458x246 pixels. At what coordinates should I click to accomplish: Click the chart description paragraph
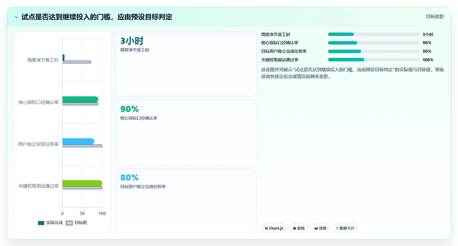(x=352, y=73)
